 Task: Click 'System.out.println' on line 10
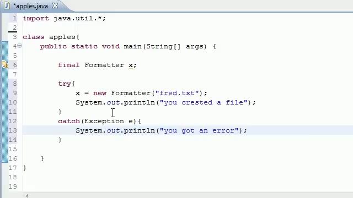115,102
